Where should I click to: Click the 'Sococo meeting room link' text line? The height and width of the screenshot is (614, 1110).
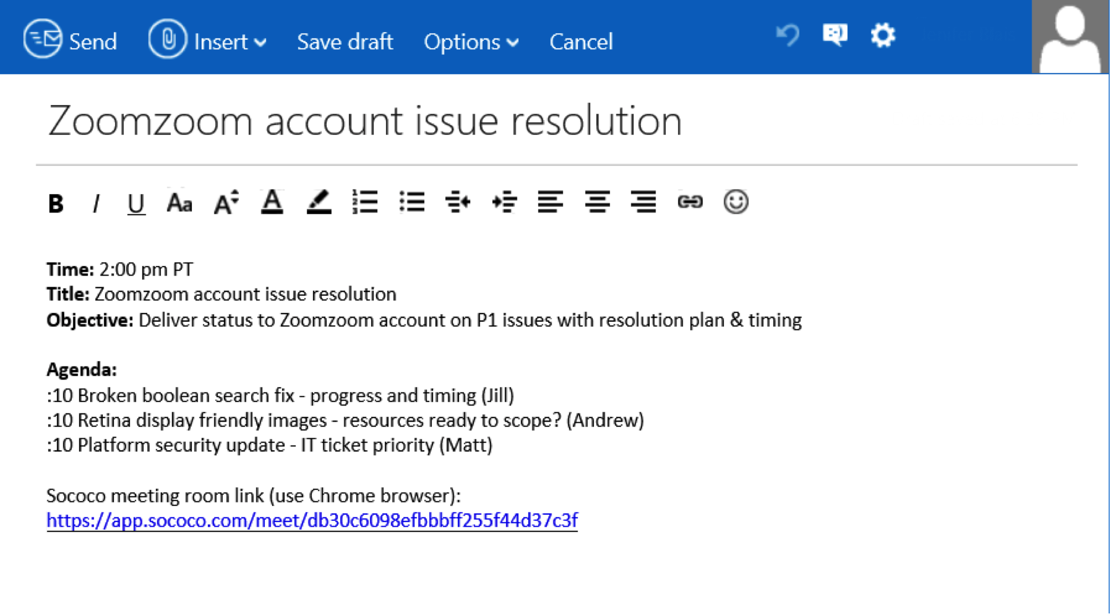254,495
